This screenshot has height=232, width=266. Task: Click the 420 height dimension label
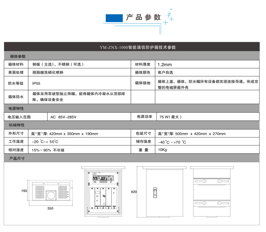point(134,192)
